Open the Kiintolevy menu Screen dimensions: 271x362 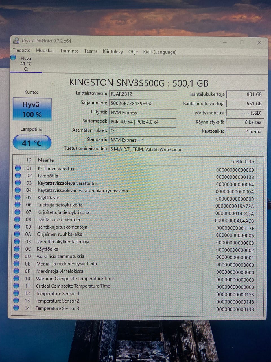point(113,51)
